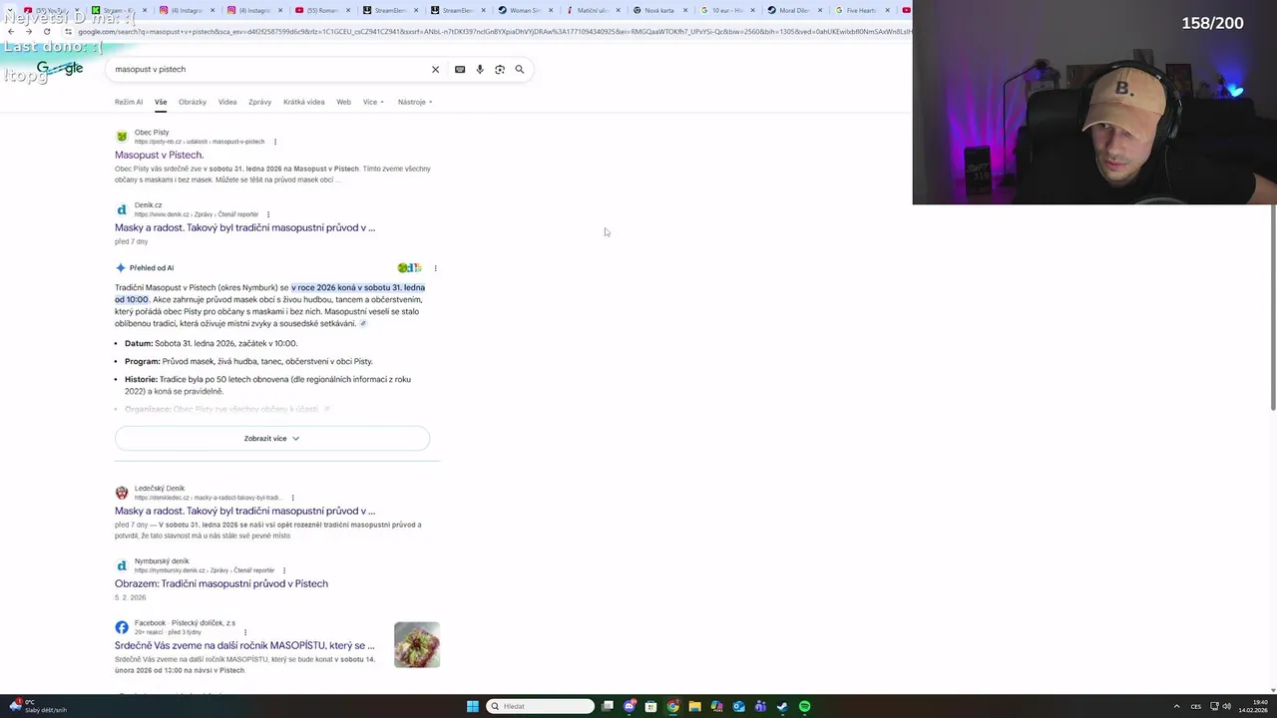Open the three-dot menu of the AI overview
The height and width of the screenshot is (718, 1277).
point(435,268)
